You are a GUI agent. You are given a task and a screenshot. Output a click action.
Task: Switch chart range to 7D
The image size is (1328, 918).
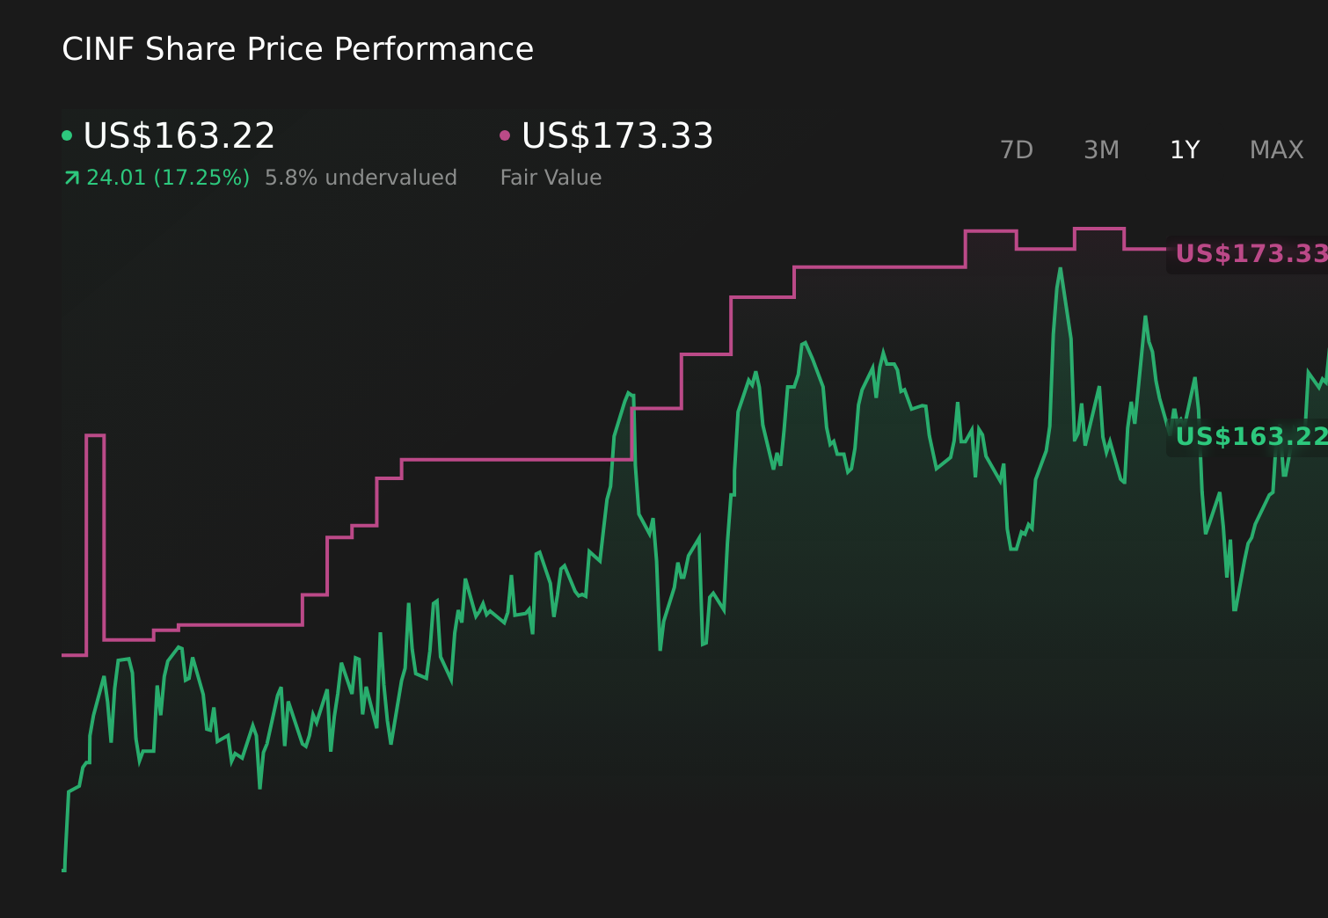[x=1016, y=150]
